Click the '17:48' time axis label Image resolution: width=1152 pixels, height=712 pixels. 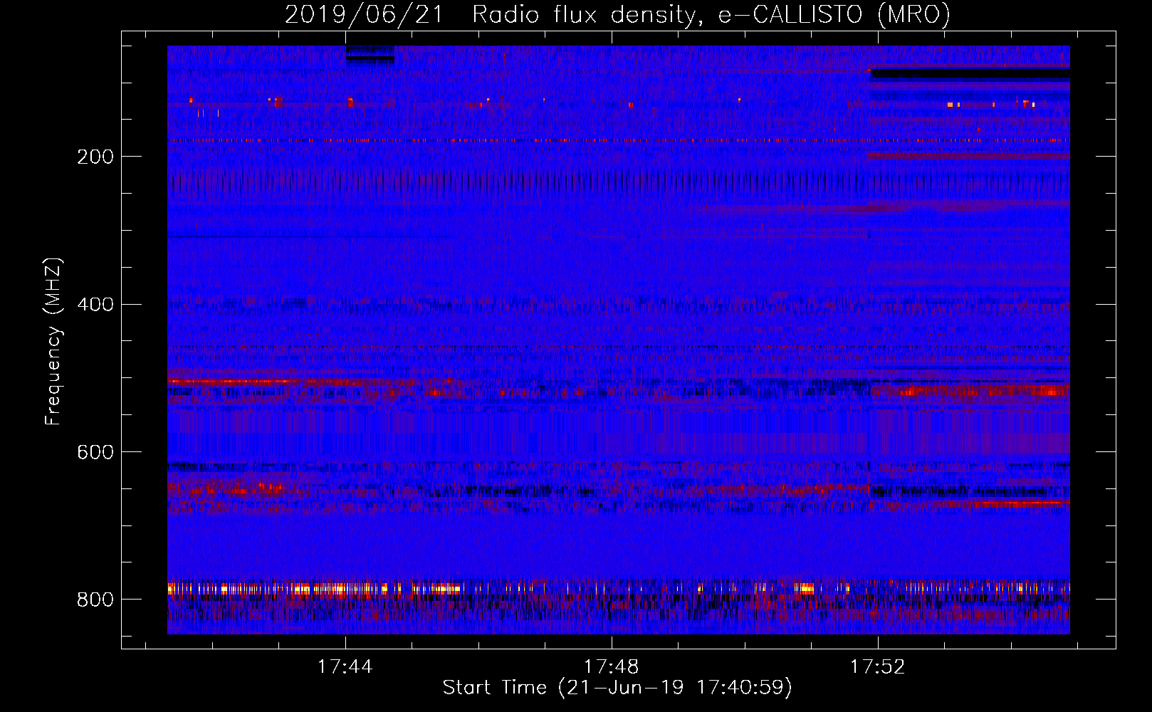pyautogui.click(x=612, y=667)
